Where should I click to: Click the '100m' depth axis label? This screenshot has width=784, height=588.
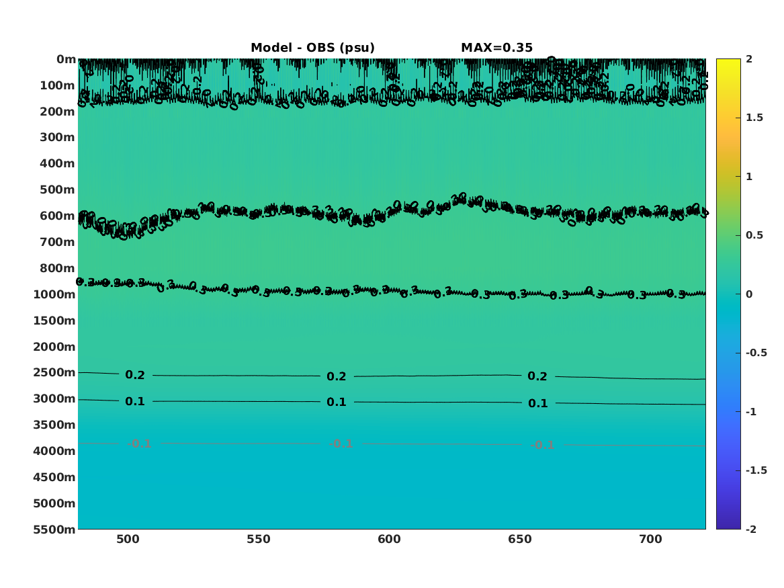click(58, 85)
